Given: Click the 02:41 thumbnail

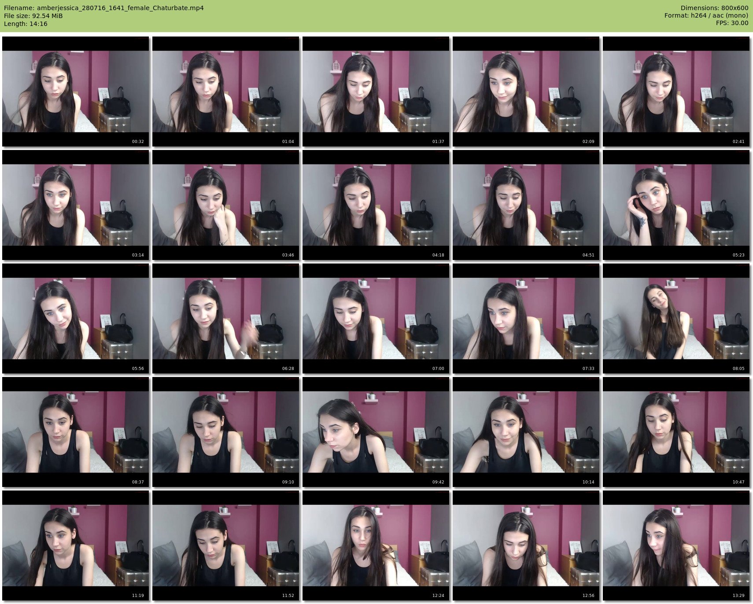Looking at the screenshot, I should 676,92.
